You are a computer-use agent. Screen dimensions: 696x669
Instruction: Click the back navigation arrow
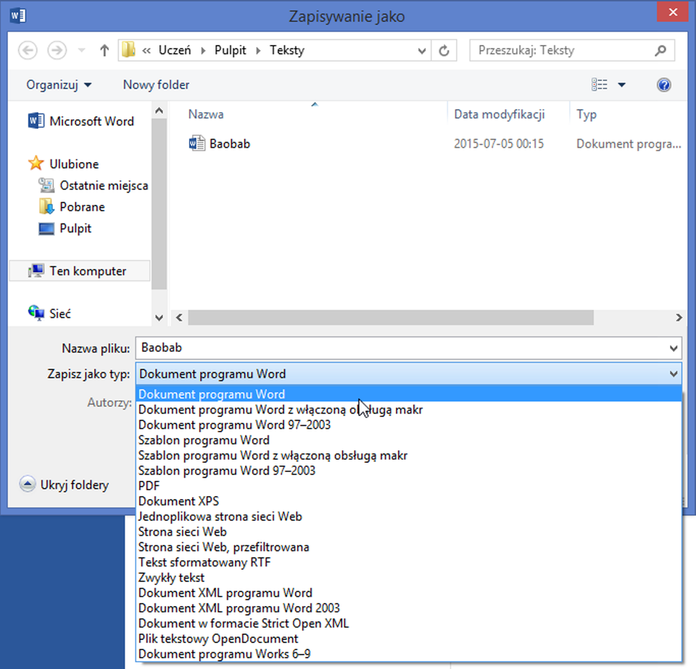coord(28,50)
